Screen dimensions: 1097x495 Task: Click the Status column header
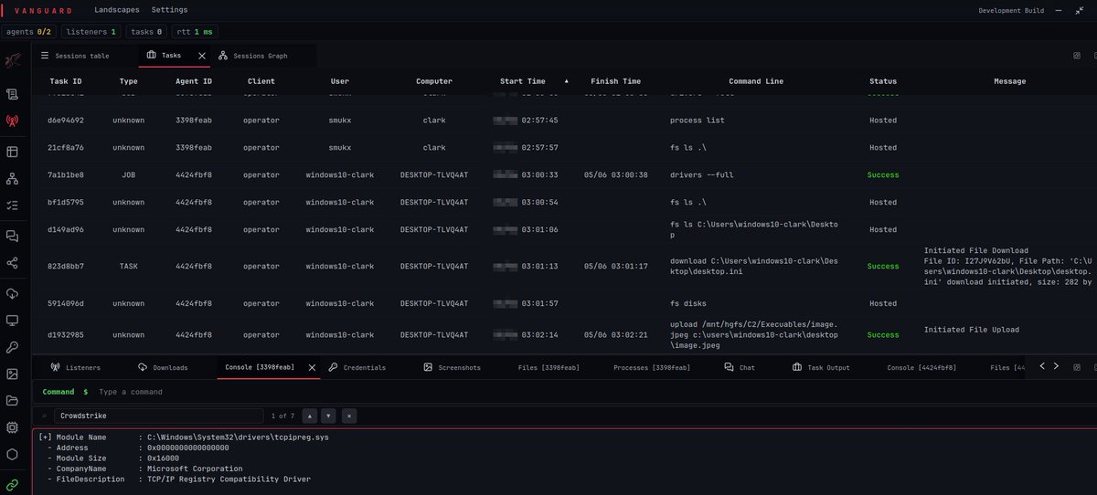click(883, 81)
